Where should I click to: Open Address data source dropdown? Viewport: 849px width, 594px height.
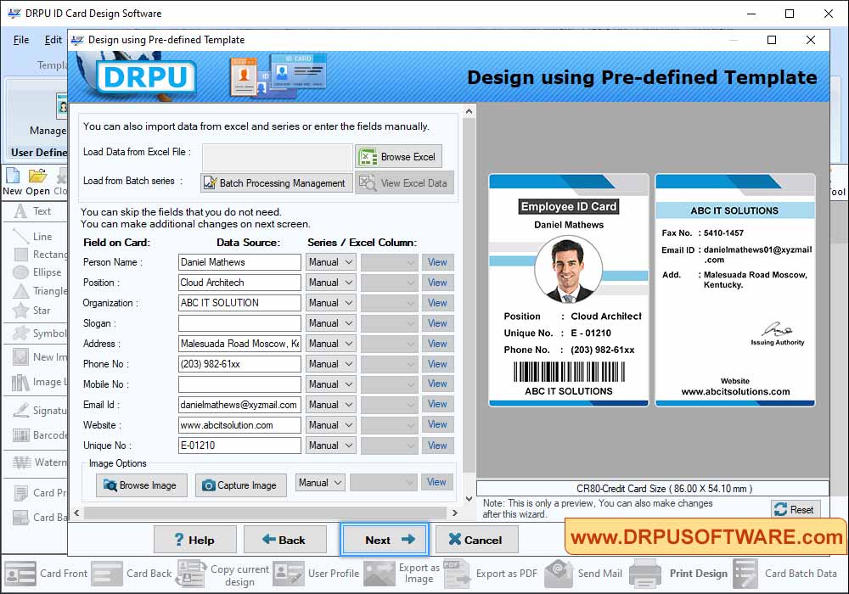pyautogui.click(x=330, y=344)
